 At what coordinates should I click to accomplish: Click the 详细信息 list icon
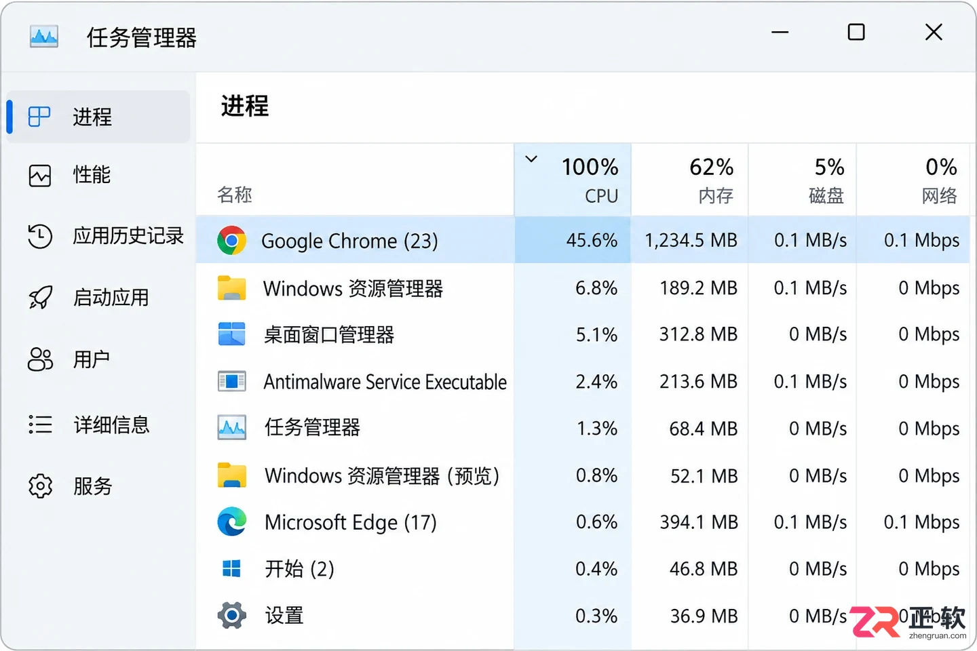click(40, 425)
